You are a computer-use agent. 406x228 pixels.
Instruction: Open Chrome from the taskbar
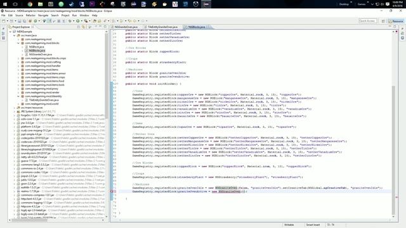(x=30, y=4)
